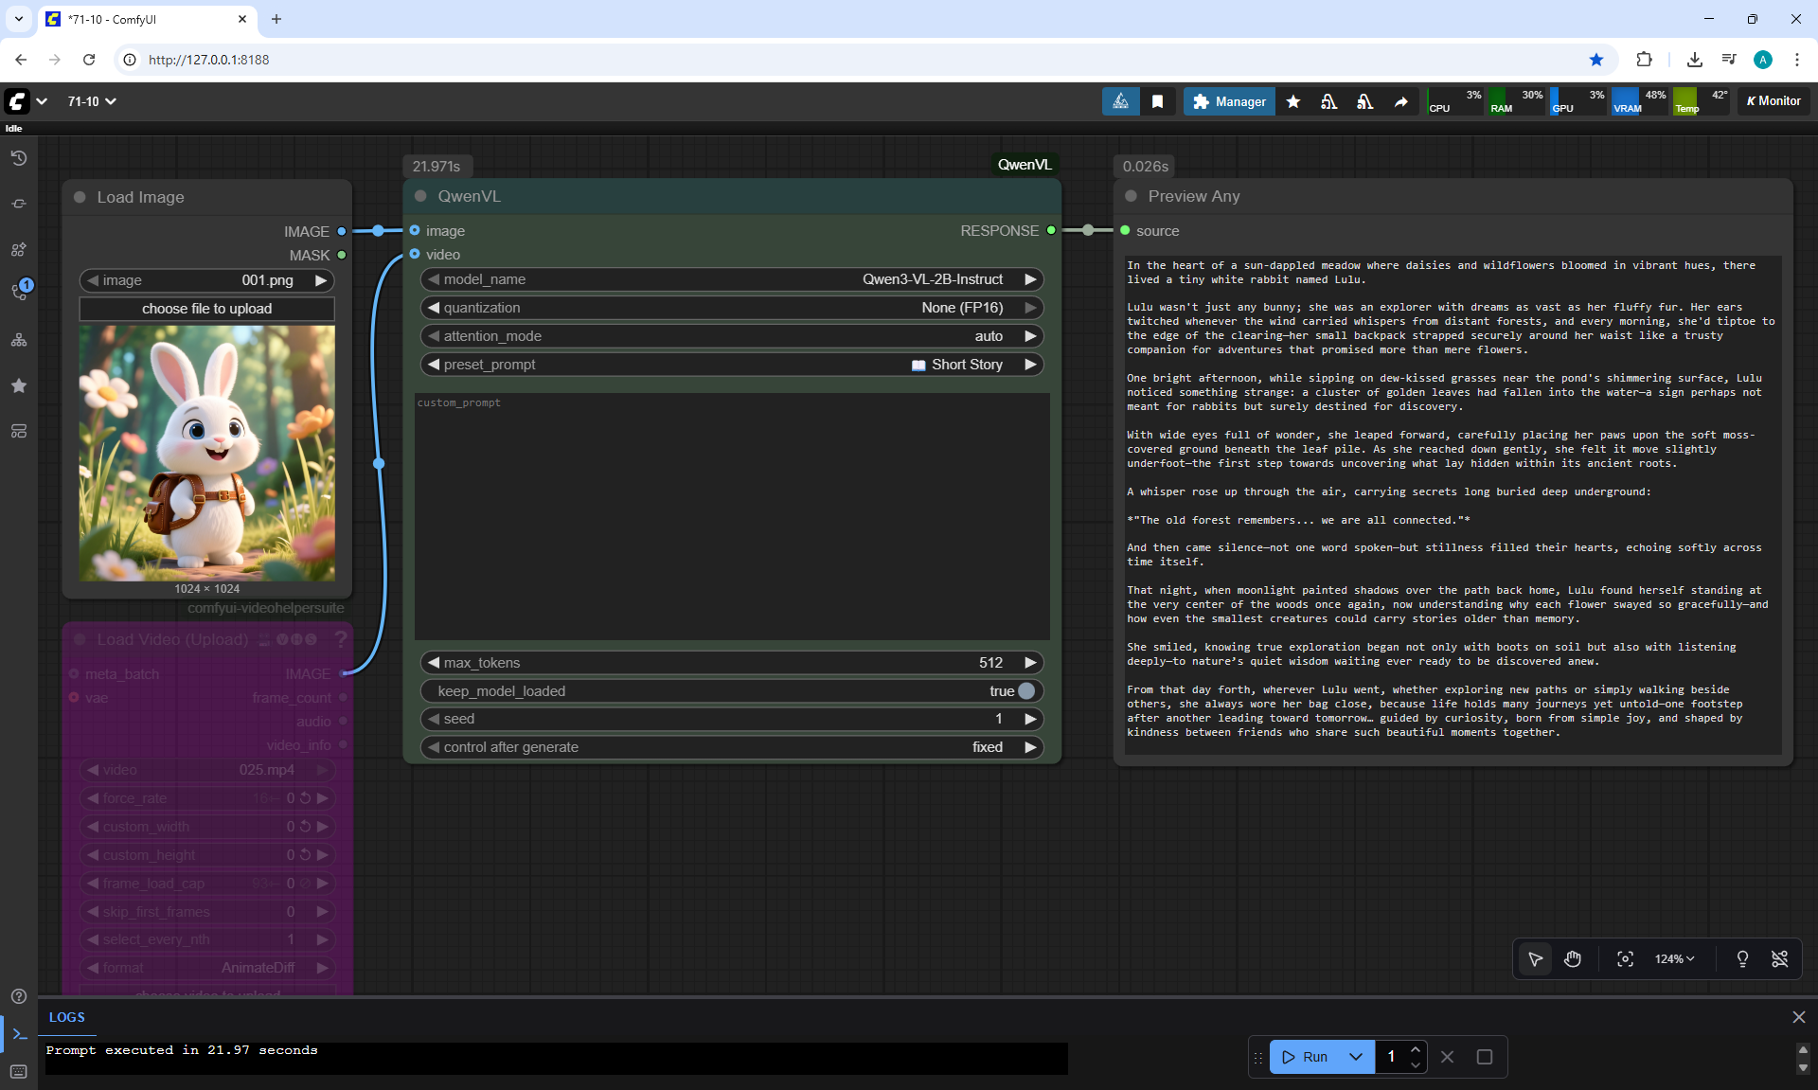Toggle the QwenVL node collapse dot
1818x1090 pixels.
coord(420,196)
